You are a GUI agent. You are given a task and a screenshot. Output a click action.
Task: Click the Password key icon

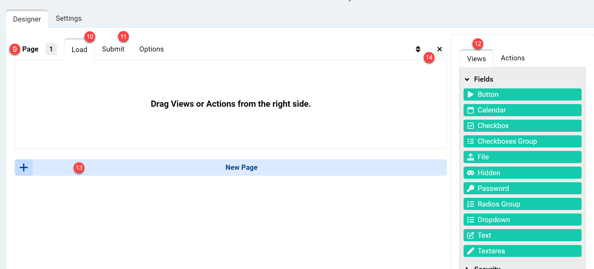click(x=471, y=188)
